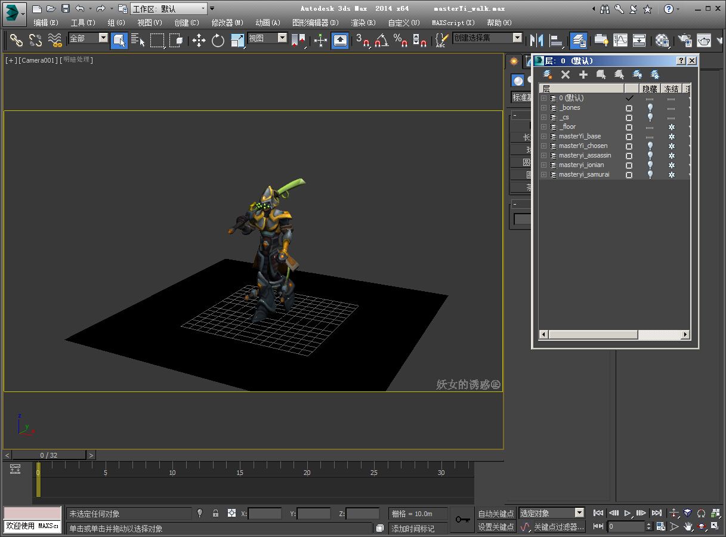726x537 pixels.
Task: Open the named selection sets dropdown
Action: pyautogui.click(x=517, y=38)
